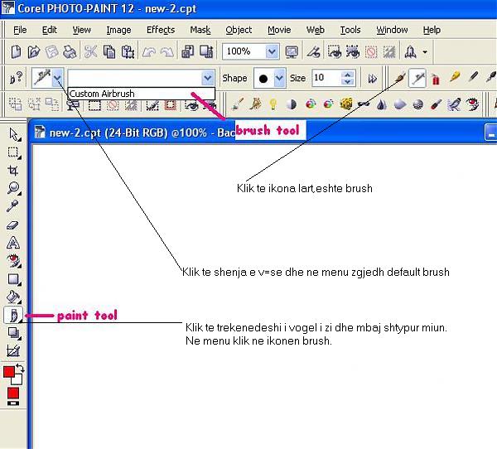Image resolution: width=497 pixels, height=449 pixels.
Task: Open the Effects menu
Action: 161,30
